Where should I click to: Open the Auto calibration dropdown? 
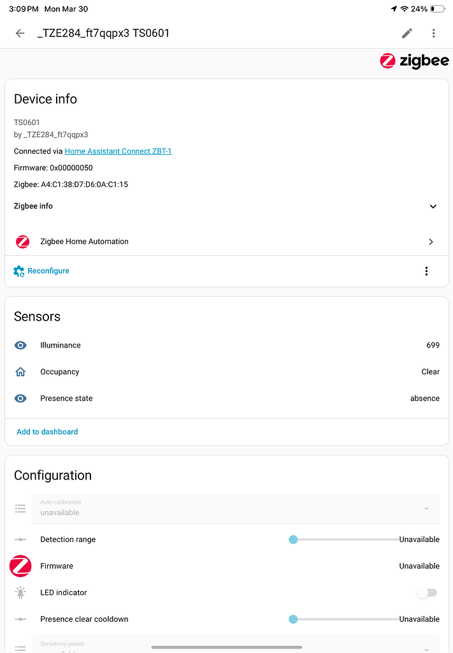(x=236, y=508)
